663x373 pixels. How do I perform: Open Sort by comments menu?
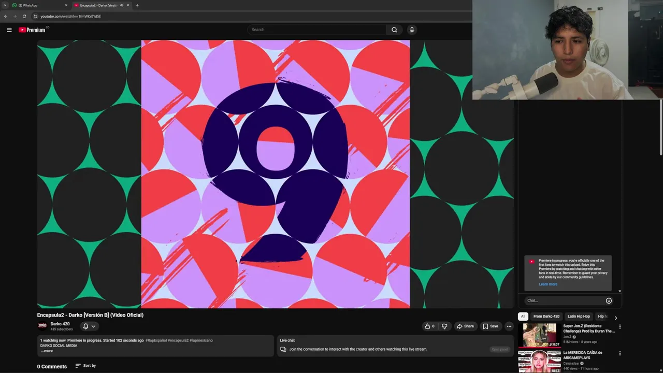85,366
